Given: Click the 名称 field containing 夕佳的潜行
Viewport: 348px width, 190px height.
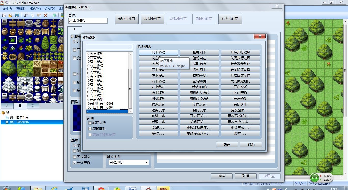Looking at the screenshot, I should click(x=88, y=21).
